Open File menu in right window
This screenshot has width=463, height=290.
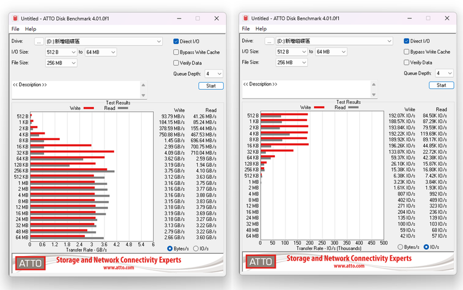pyautogui.click(x=246, y=29)
